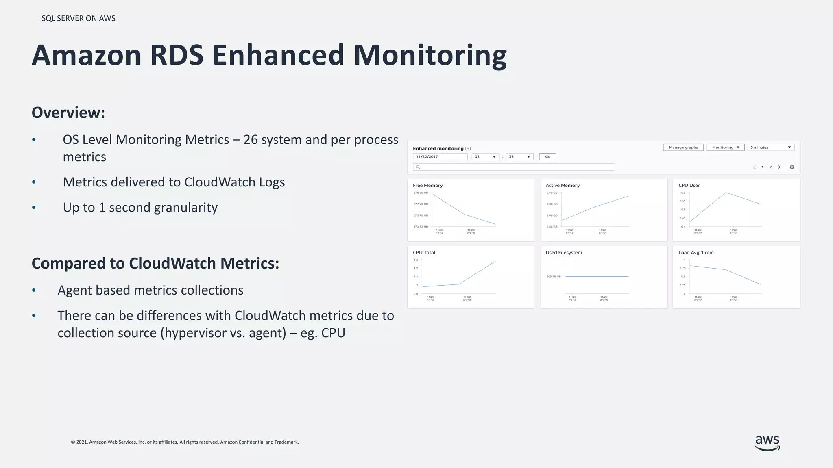Screen dimensions: 833x468
Task: Click the date field 11/22/2017
Action: pyautogui.click(x=440, y=156)
